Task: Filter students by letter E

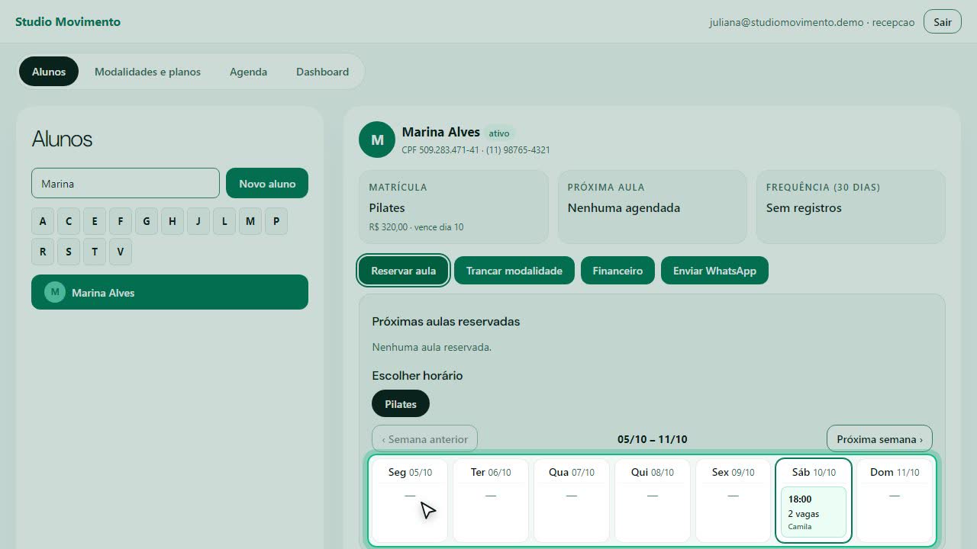Action: [95, 221]
